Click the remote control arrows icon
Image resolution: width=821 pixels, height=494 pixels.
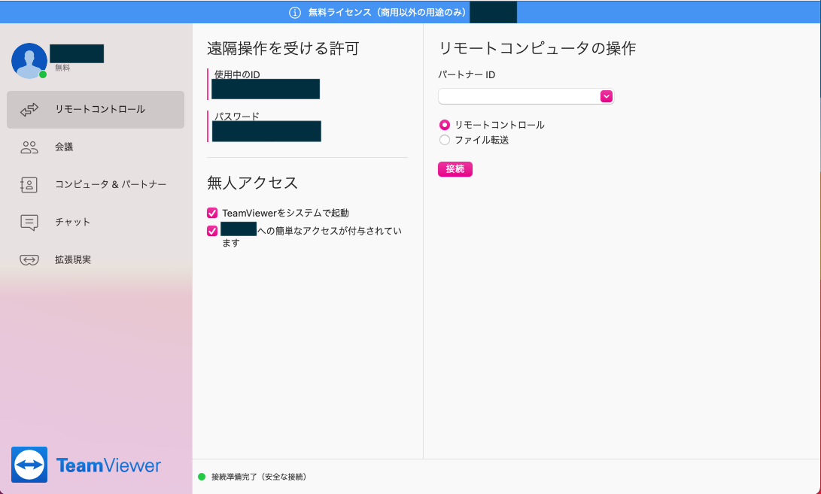[29, 110]
